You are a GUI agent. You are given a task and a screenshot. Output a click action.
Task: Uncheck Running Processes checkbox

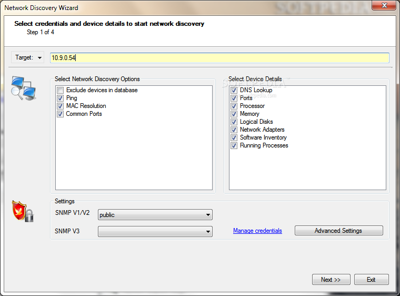pyautogui.click(x=234, y=145)
